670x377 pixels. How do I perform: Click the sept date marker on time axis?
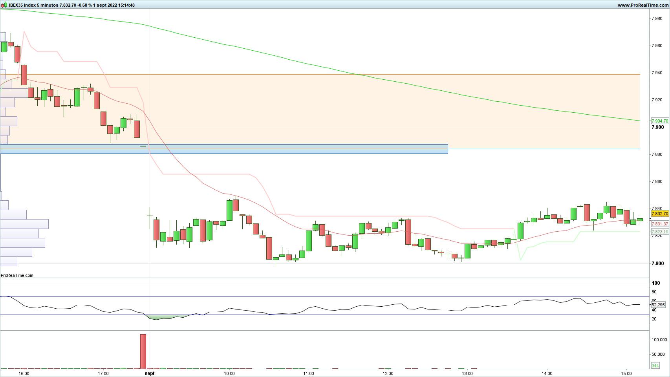(150, 373)
